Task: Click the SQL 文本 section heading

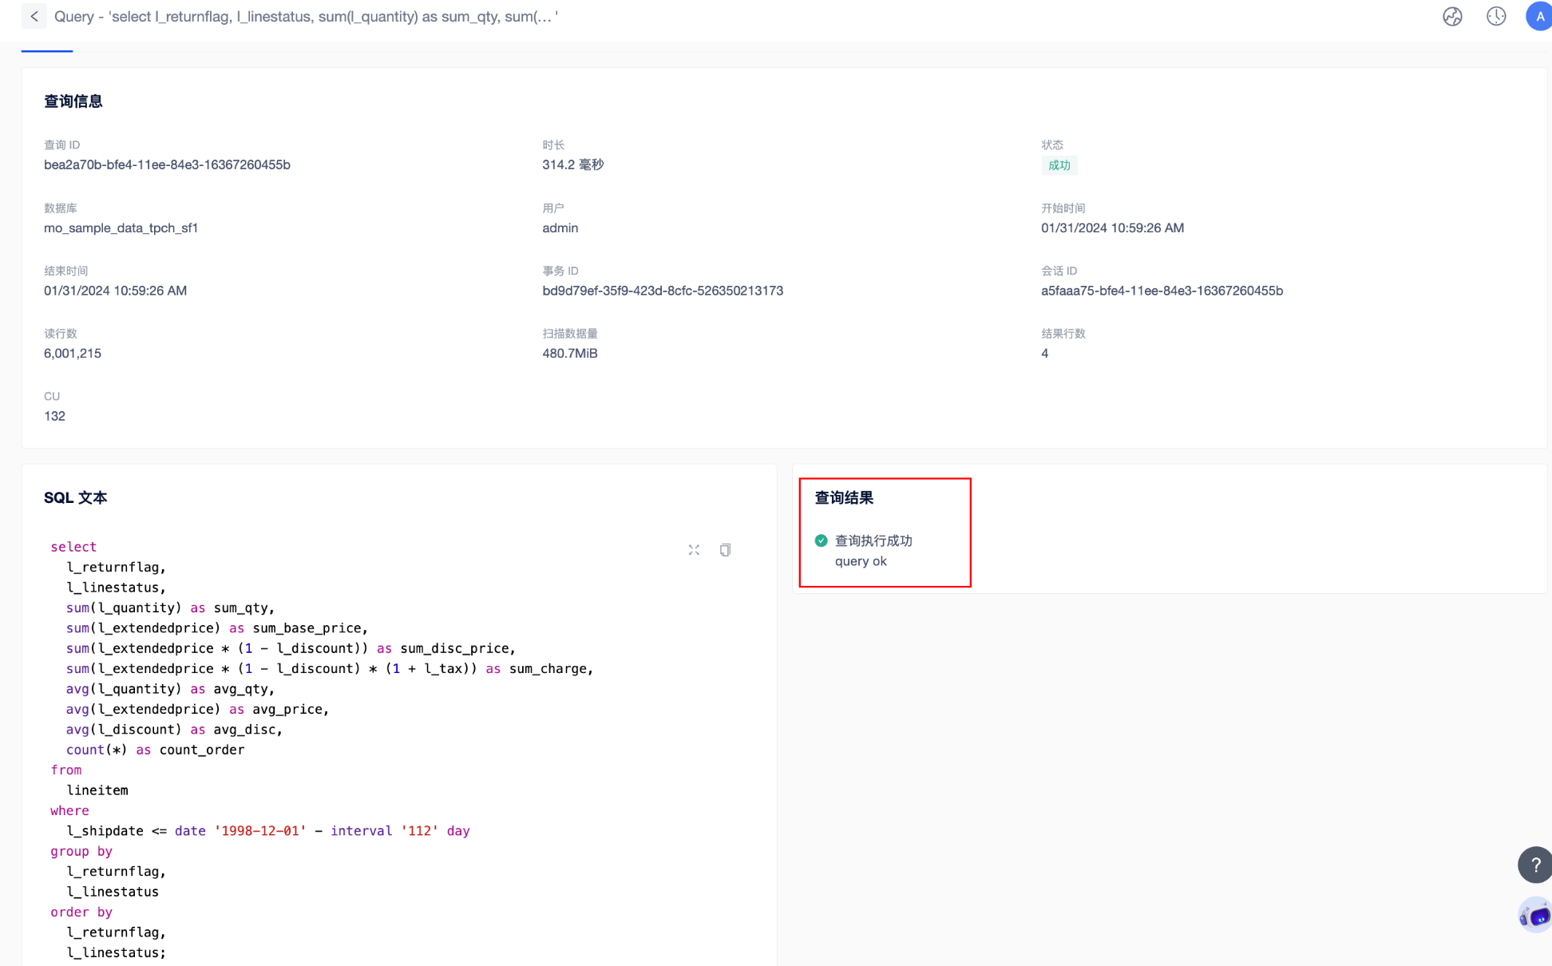Action: (x=75, y=497)
